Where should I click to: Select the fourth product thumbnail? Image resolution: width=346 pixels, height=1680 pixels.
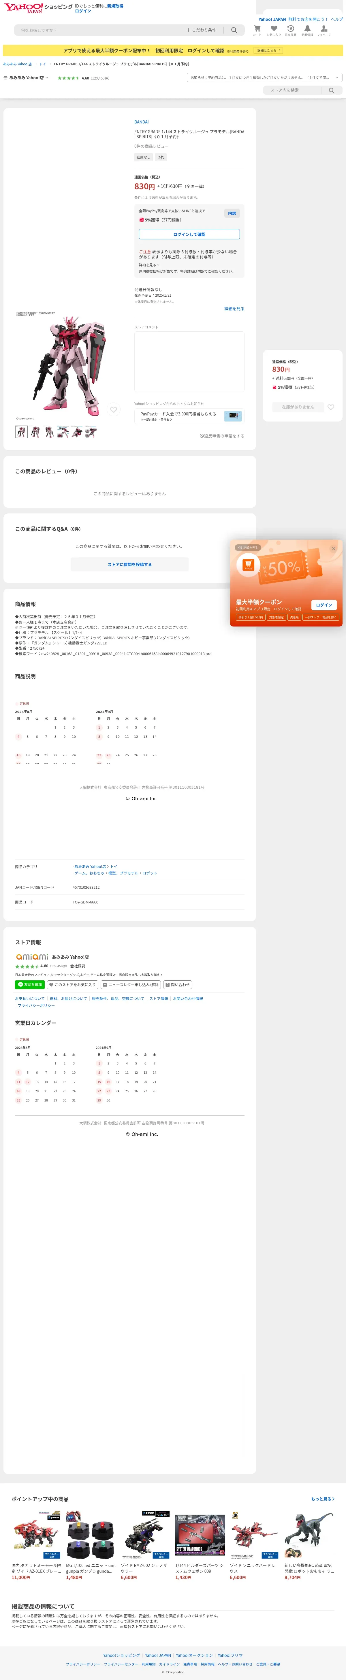(x=63, y=432)
